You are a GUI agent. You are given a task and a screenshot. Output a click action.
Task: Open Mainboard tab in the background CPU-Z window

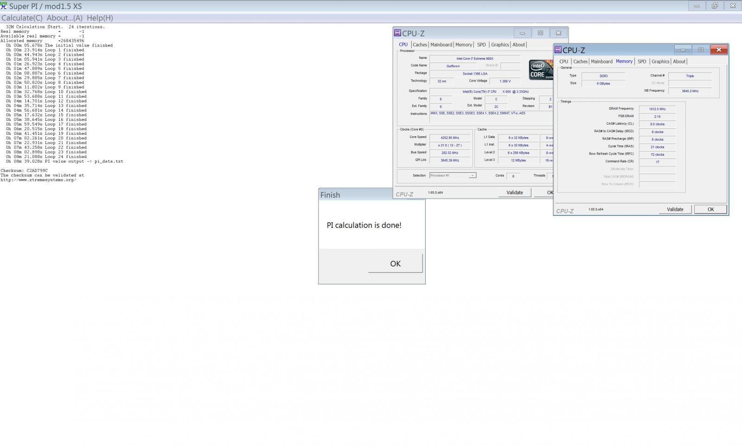441,44
